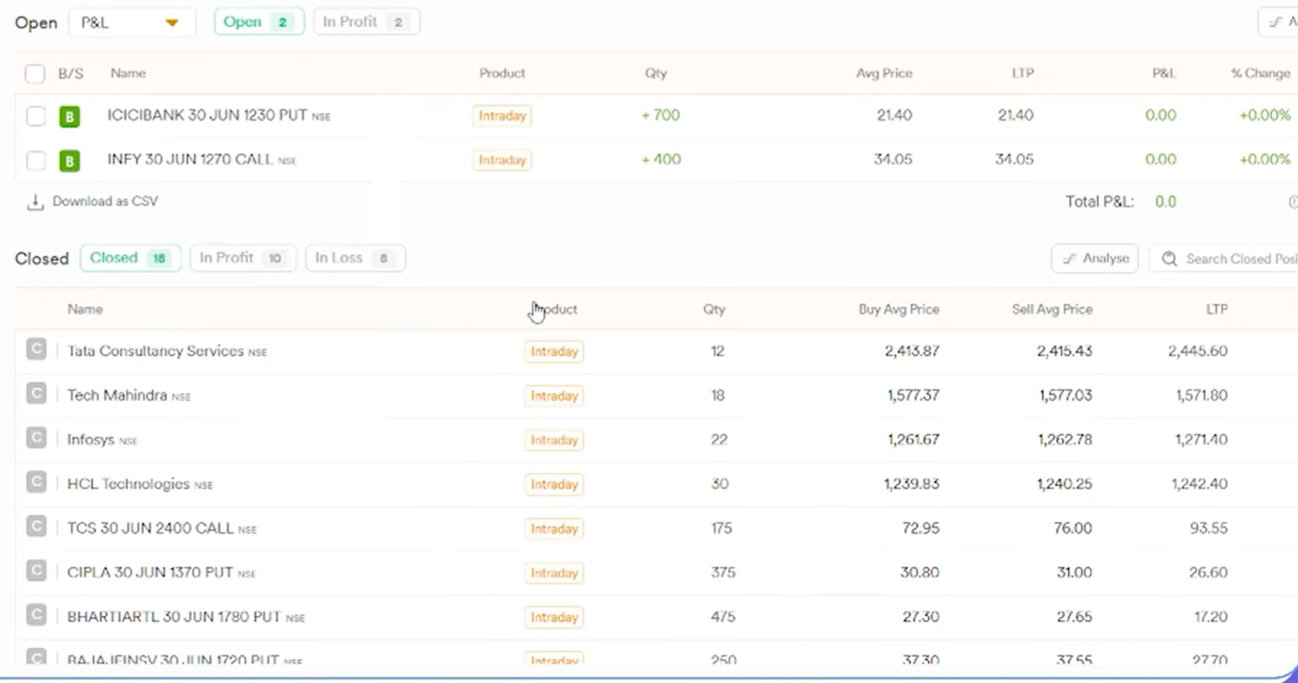The image size is (1298, 683).
Task: Click the % Change column header
Action: tap(1260, 74)
